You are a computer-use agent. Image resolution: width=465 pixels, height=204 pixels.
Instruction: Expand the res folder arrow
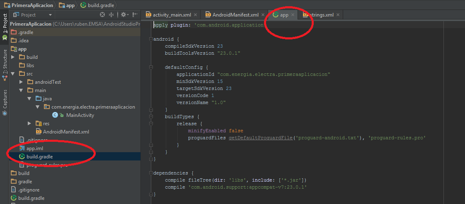coord(29,123)
